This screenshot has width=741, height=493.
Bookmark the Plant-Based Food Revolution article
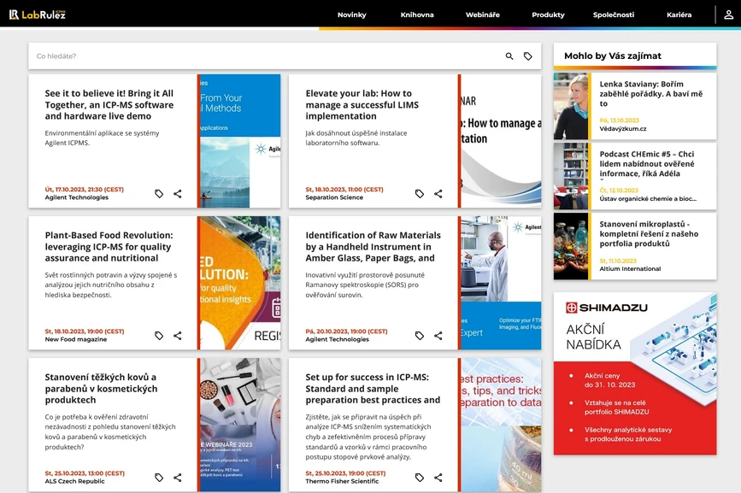(x=158, y=335)
